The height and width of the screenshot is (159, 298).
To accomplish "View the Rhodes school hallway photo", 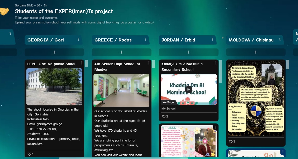I will 121,90.
